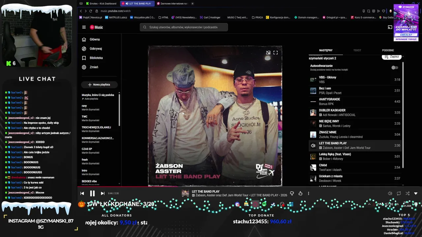Viewport: 422px width, 237px height.
Task: Open miniplayer from album art
Action: point(268,53)
